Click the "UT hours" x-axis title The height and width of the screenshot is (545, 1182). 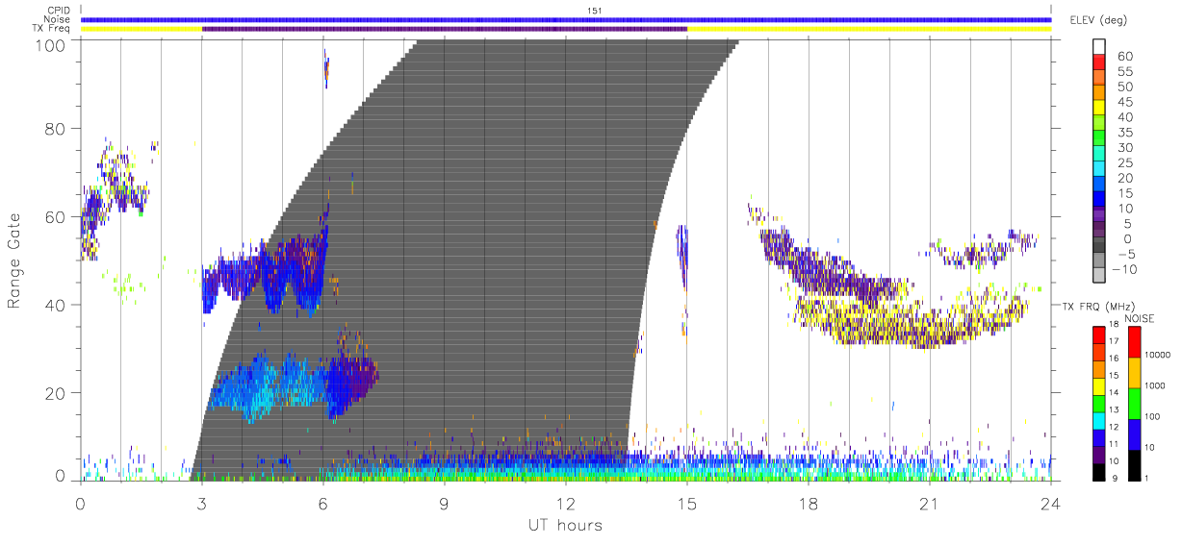564,525
